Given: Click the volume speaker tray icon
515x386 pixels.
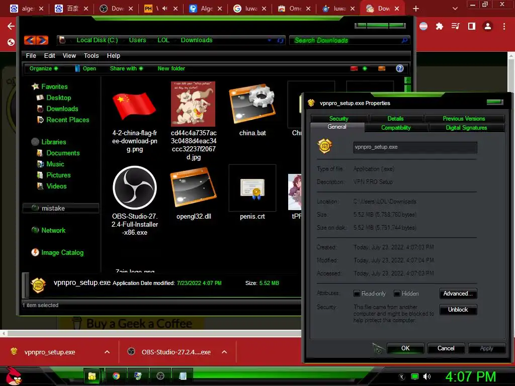Looking at the screenshot, I should pos(426,376).
